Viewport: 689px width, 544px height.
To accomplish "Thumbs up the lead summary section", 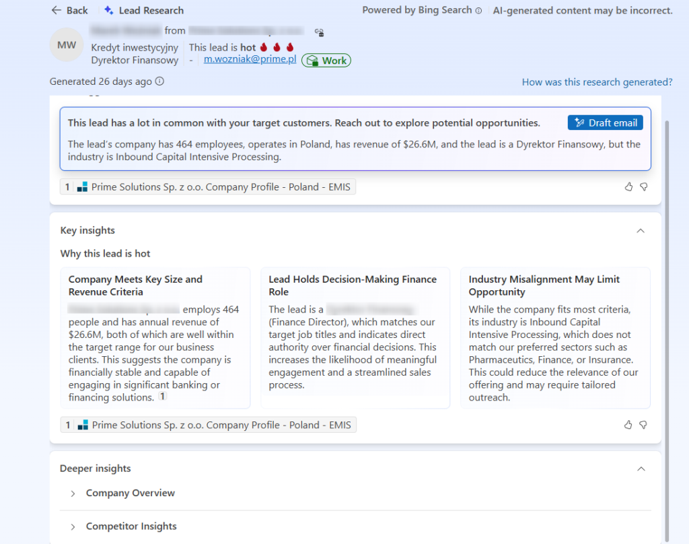I will pos(628,186).
